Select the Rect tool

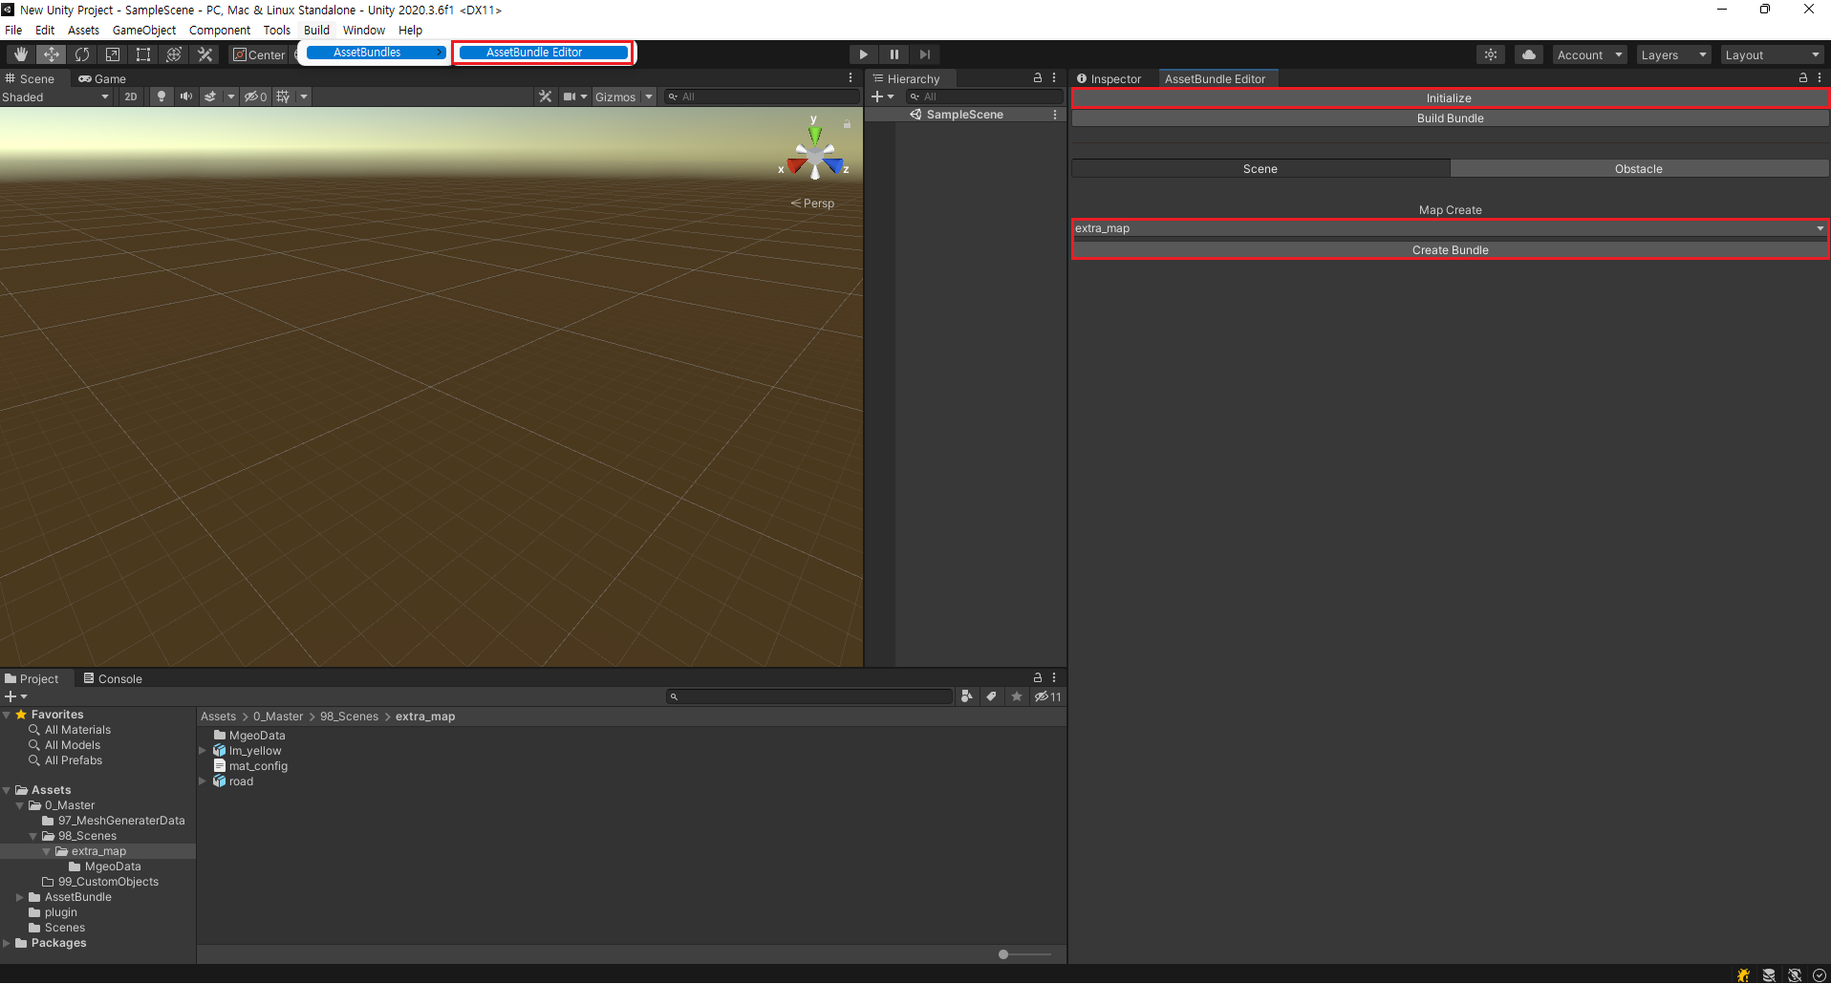pos(143,54)
